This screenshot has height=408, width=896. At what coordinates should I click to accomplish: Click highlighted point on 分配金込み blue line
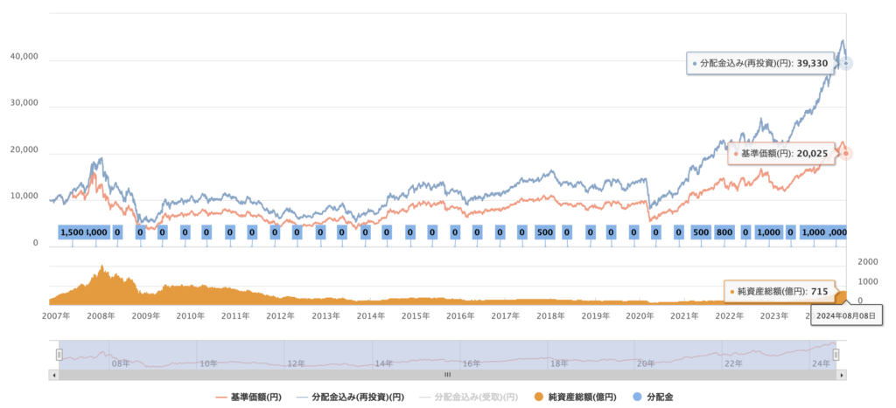point(846,63)
